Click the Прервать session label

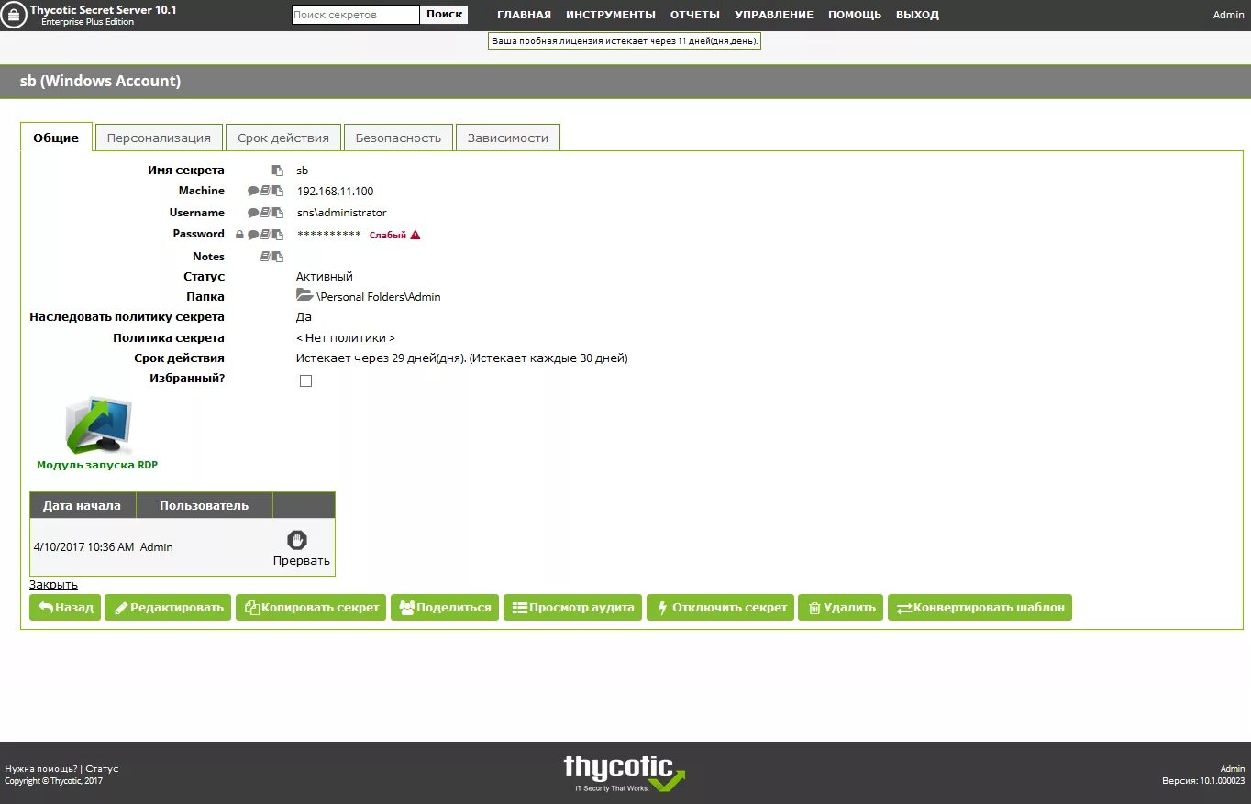(301, 561)
